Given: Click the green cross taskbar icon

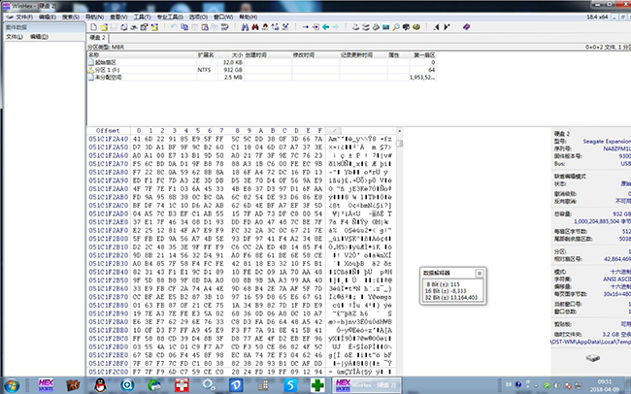Looking at the screenshot, I should click(317, 385).
